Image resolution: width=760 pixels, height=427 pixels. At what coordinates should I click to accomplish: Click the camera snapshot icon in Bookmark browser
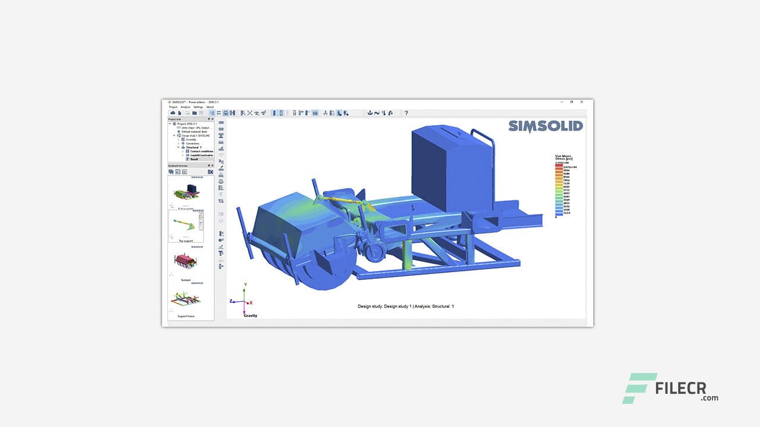tap(210, 171)
